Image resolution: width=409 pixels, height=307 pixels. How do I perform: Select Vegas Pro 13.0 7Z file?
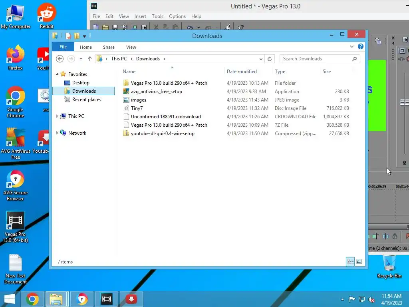click(169, 125)
